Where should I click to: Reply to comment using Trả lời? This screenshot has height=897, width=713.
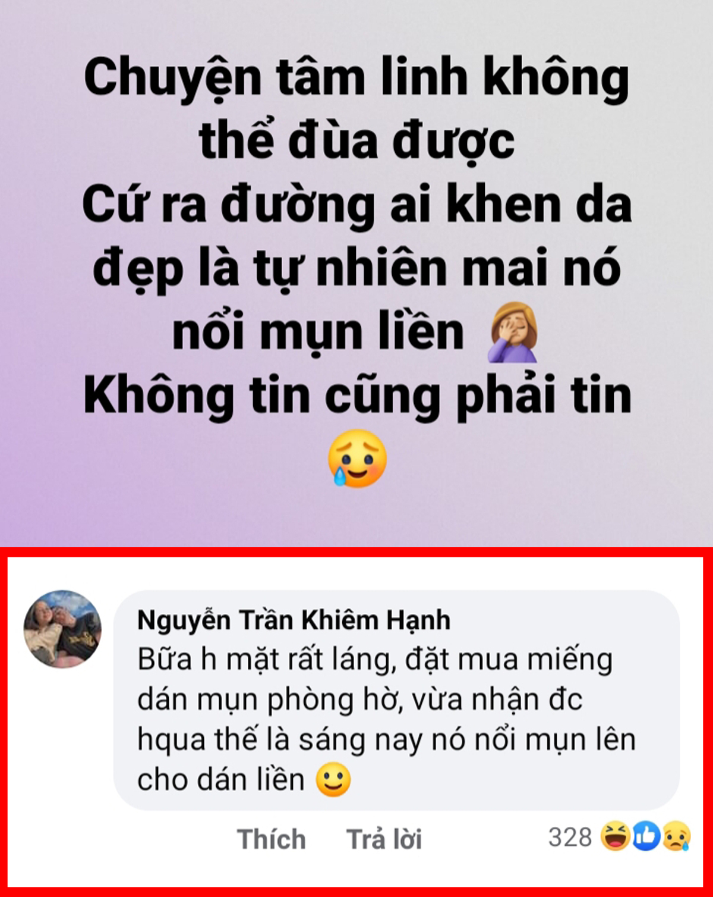pyautogui.click(x=384, y=839)
